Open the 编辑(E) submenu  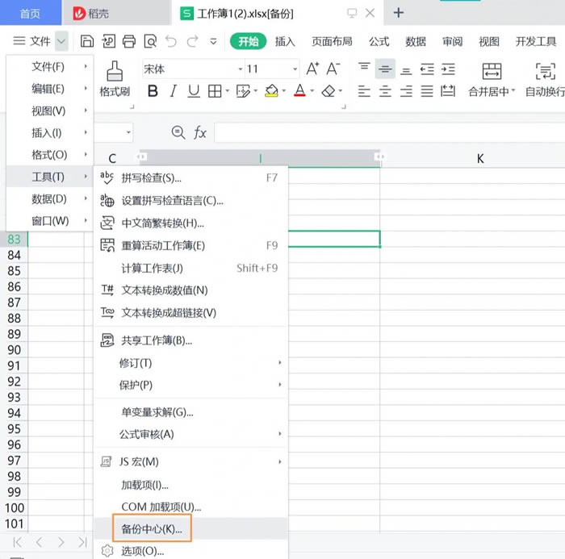click(50, 89)
